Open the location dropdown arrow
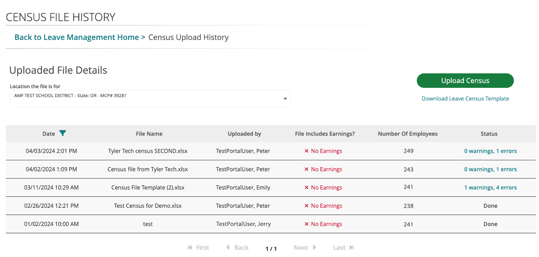The height and width of the screenshot is (257, 539). 285,99
